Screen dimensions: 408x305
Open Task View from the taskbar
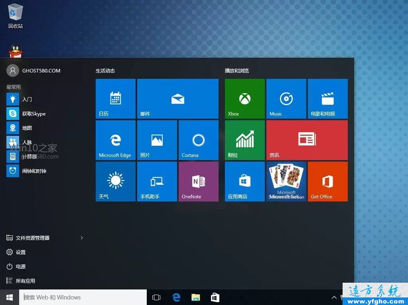coord(156,297)
